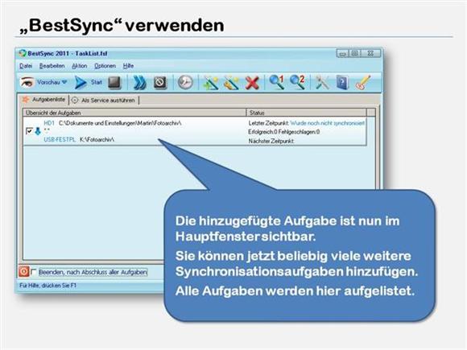Click the blue help book icon
This screenshot has height=350, width=467.
342,82
